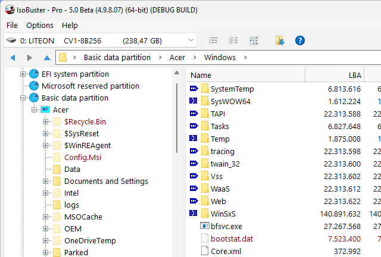Select Basic data partition breadcrumb
The image size is (381, 257).
tap(117, 58)
